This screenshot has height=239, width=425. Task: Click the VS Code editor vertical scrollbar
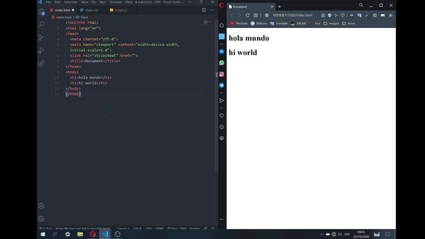(x=216, y=96)
